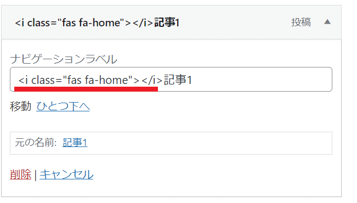Move the item down with ひとつ下へ
Image resolution: width=357 pixels, height=203 pixels.
(63, 106)
